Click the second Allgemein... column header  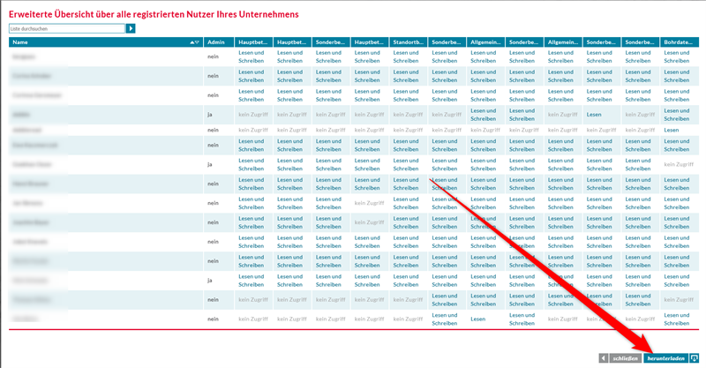point(561,42)
